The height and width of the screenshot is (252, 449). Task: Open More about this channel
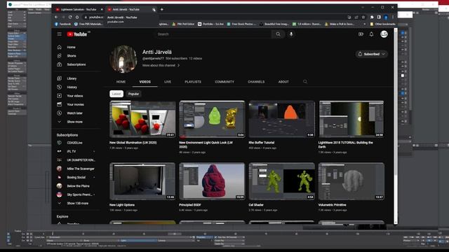pyautogui.click(x=161, y=65)
